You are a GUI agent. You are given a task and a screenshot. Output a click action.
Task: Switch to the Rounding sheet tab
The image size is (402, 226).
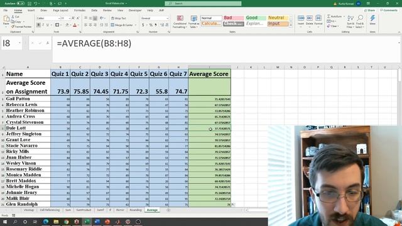(x=136, y=210)
